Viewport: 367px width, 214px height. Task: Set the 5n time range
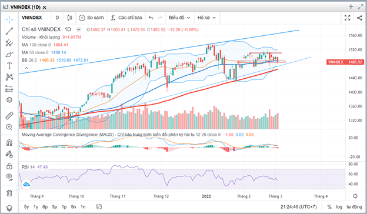pos(74,207)
